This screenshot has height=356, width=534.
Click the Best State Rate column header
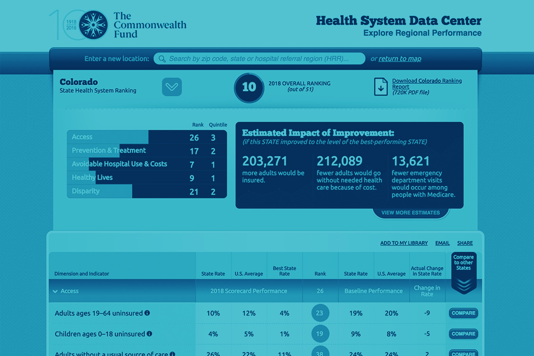tap(284, 271)
